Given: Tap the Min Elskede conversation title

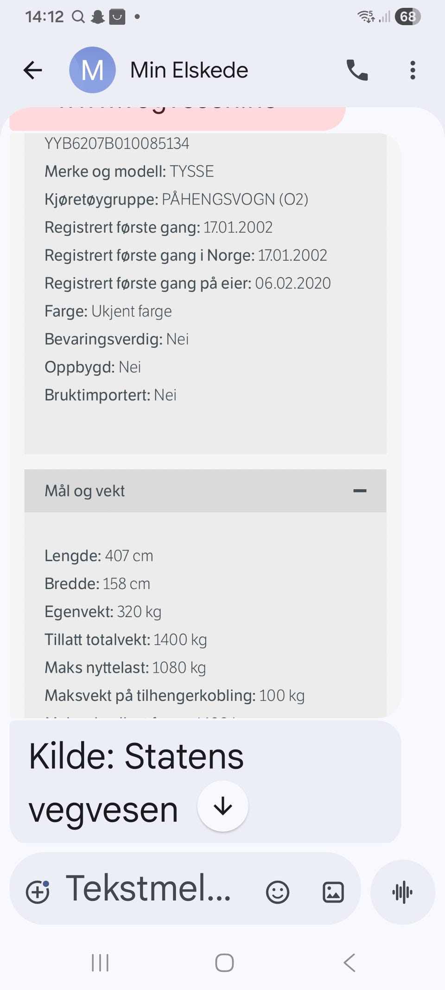Looking at the screenshot, I should pos(189,70).
